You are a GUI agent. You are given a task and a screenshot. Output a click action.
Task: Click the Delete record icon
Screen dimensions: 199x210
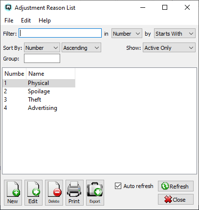tap(54, 192)
